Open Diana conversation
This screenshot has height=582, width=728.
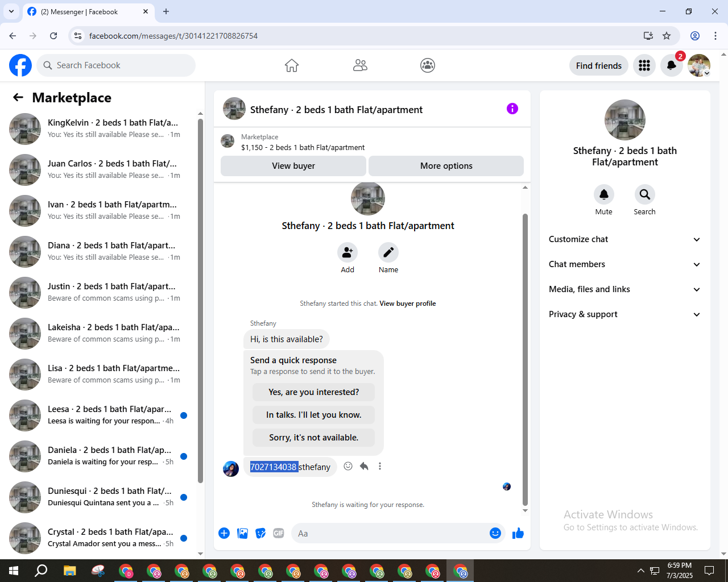(x=100, y=251)
